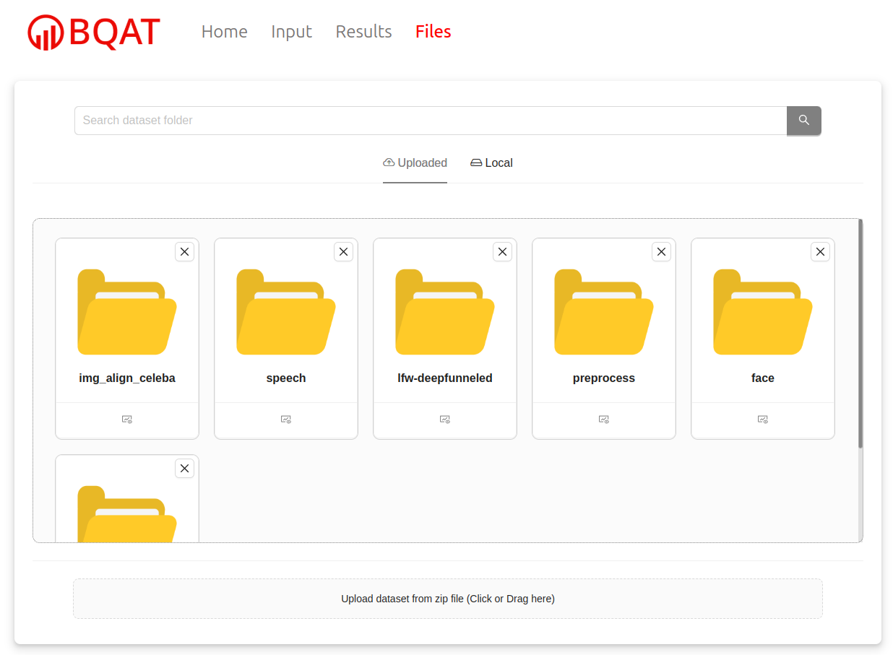The width and height of the screenshot is (893, 655).
Task: Click scan icon under lfw-deepfunneled
Action: pos(445,419)
